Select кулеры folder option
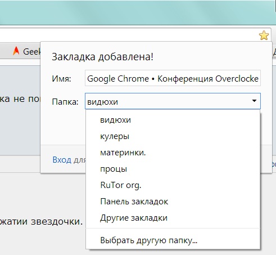 click(x=173, y=136)
